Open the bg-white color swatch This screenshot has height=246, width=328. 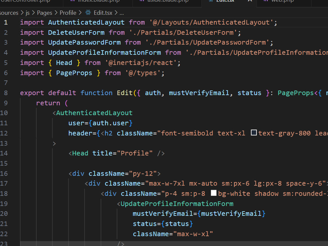click(214, 193)
